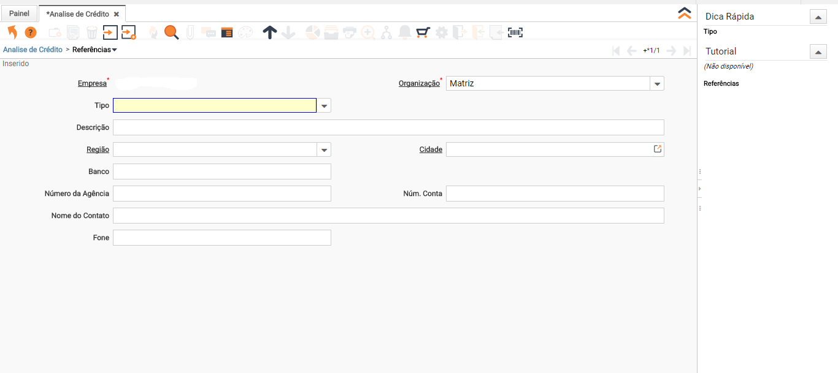Click the orange undo arrow icon

click(12, 32)
